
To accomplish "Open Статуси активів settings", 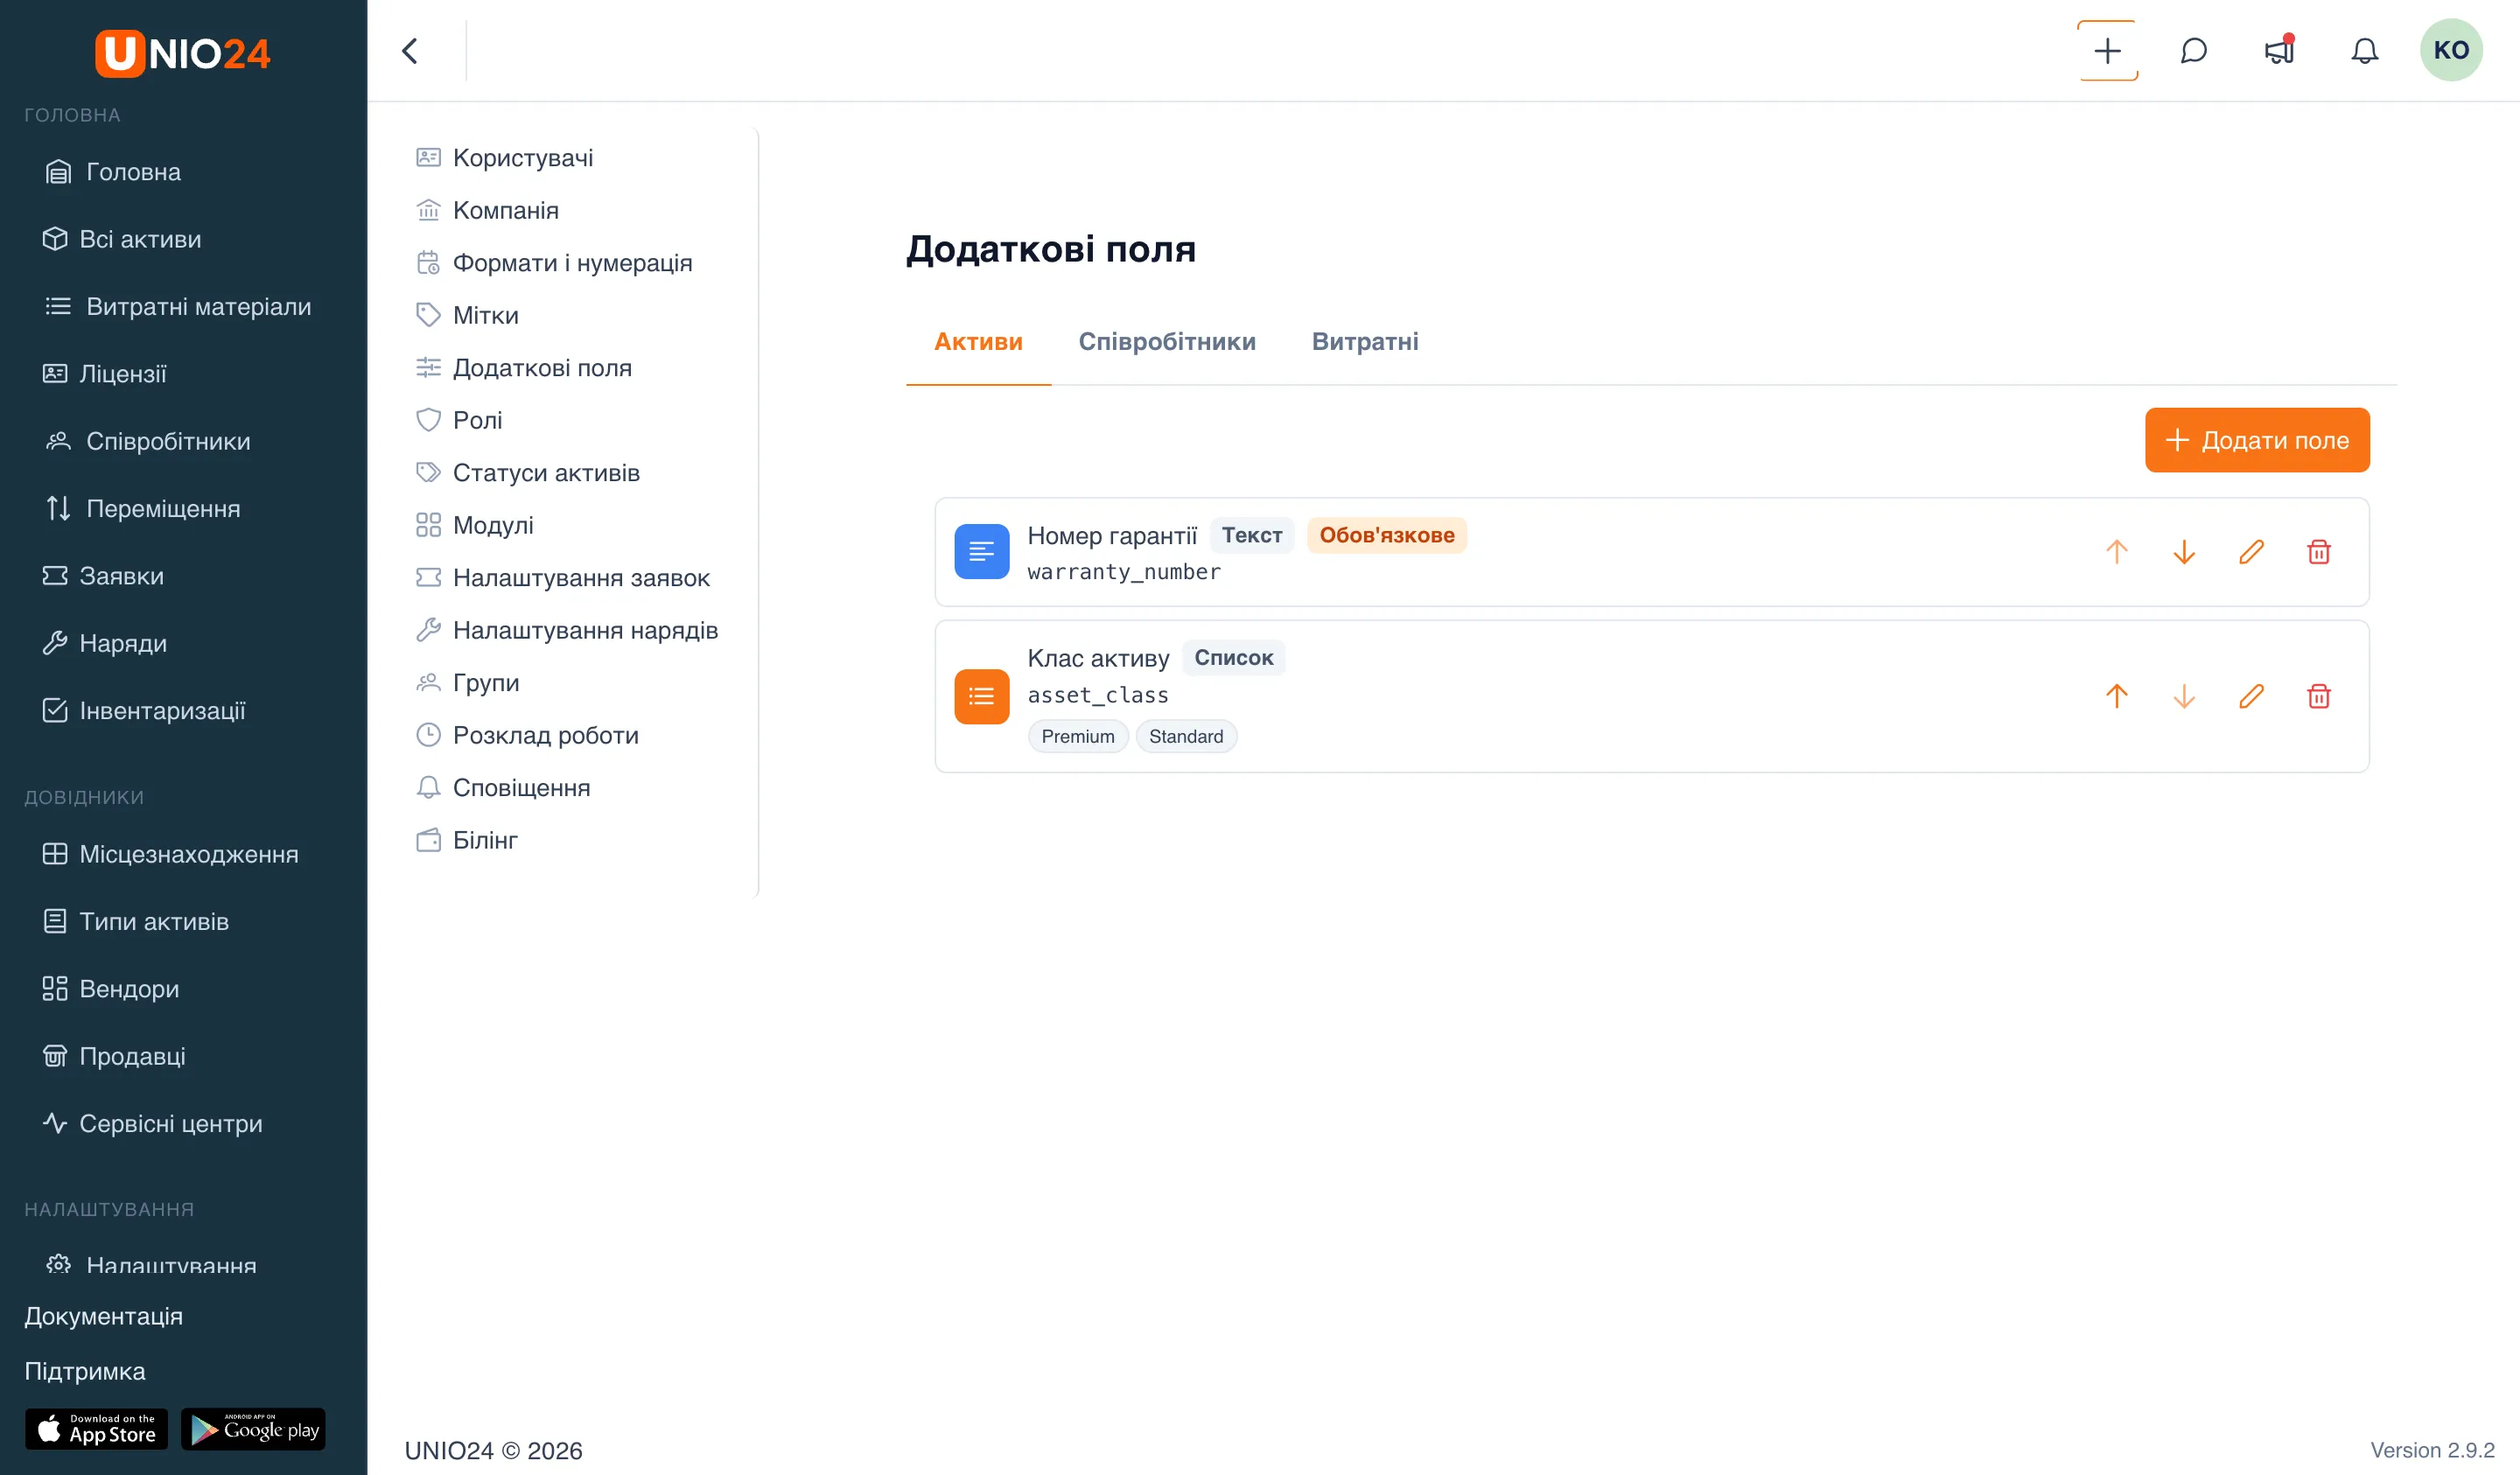I will (546, 473).
